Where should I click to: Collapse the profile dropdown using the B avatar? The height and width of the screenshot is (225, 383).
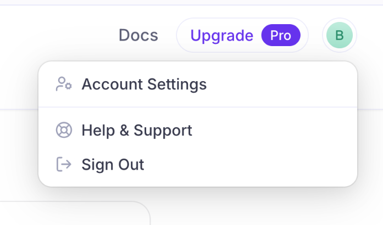pyautogui.click(x=339, y=36)
